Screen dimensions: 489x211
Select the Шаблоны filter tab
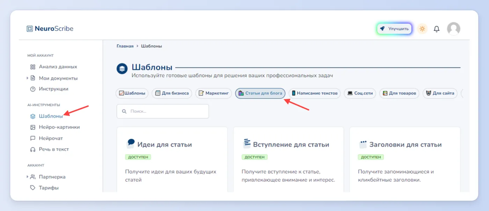132,93
